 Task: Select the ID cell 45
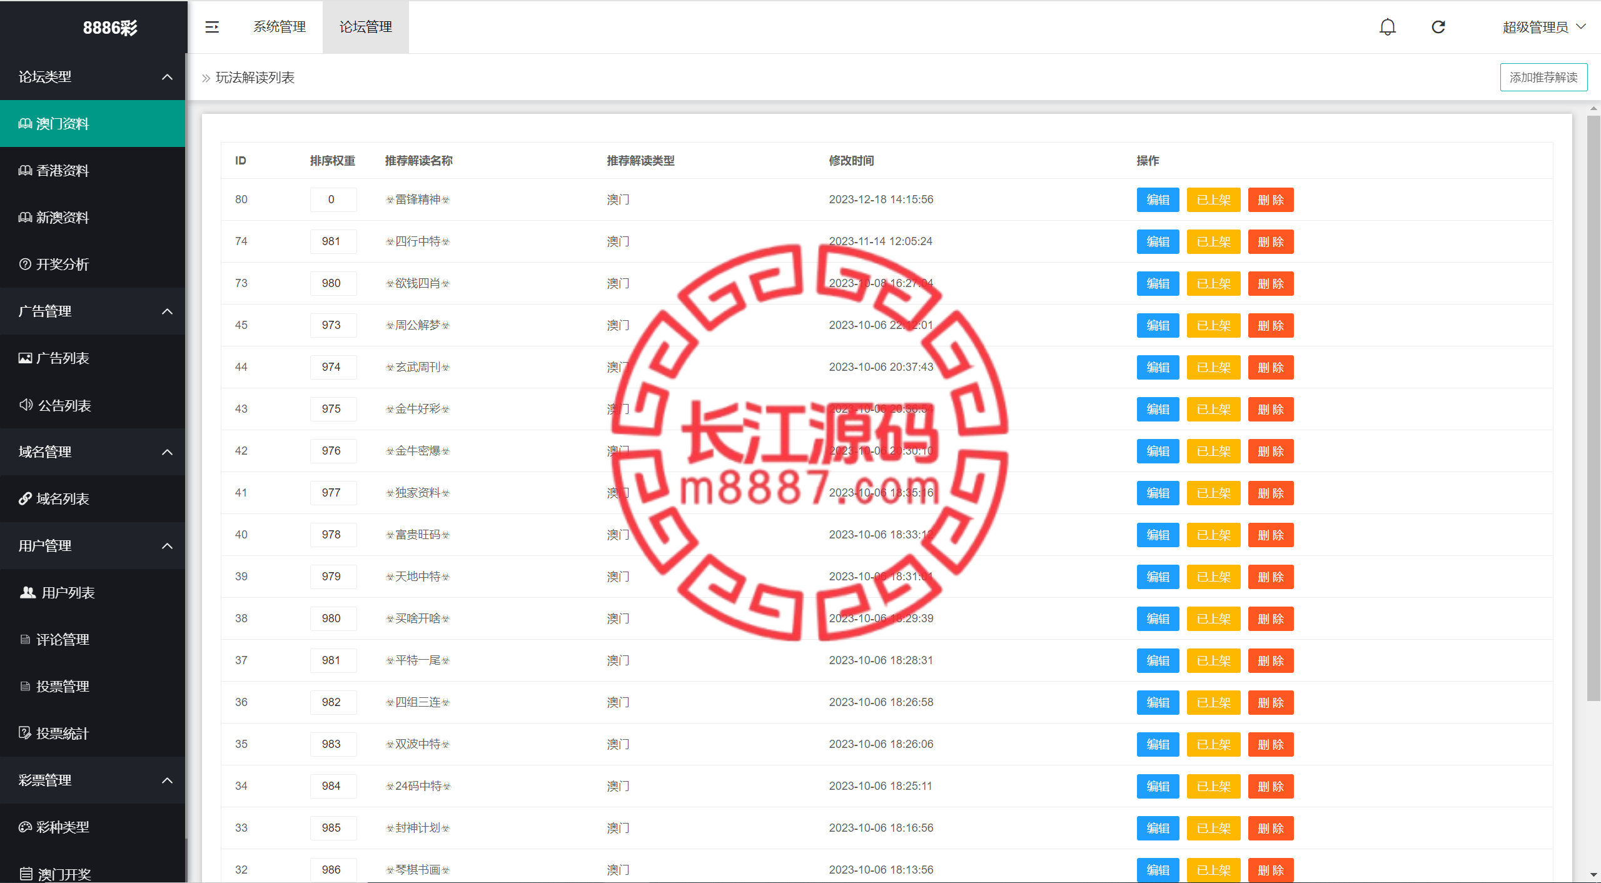point(241,325)
